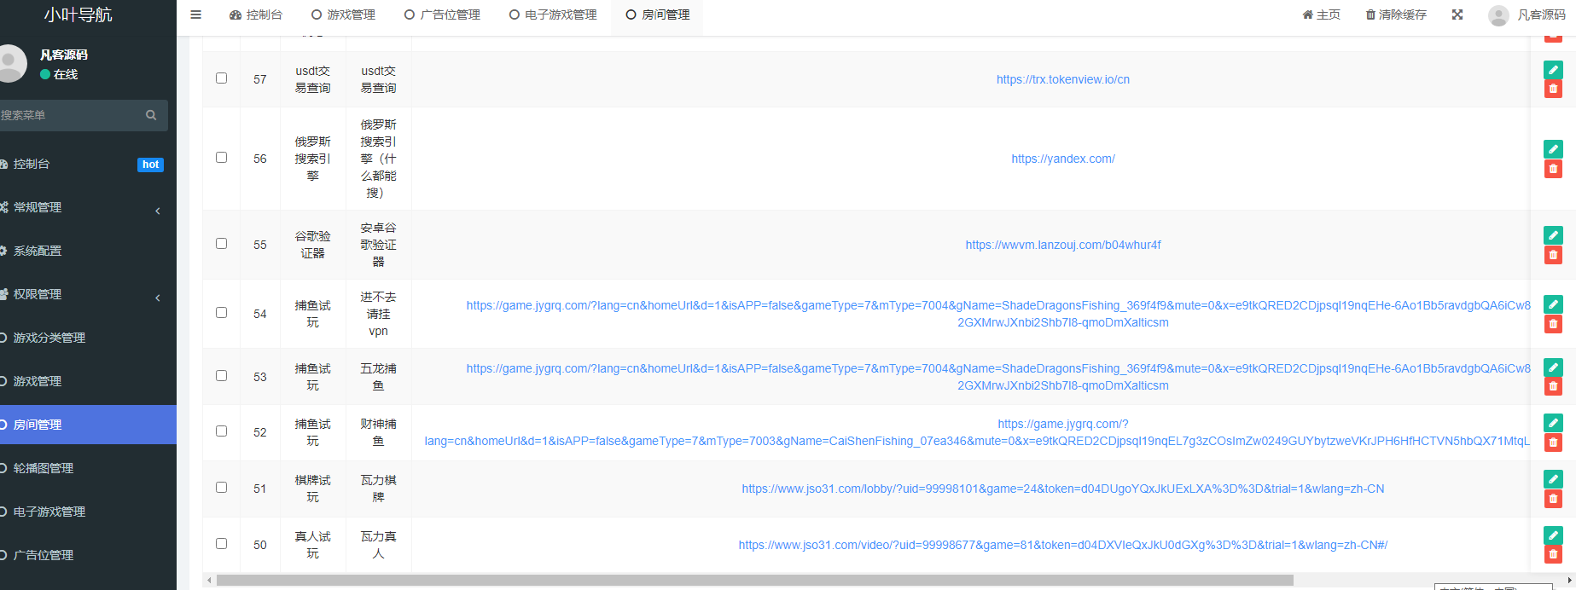Open the 凡客源码 user dropdown

1527,14
